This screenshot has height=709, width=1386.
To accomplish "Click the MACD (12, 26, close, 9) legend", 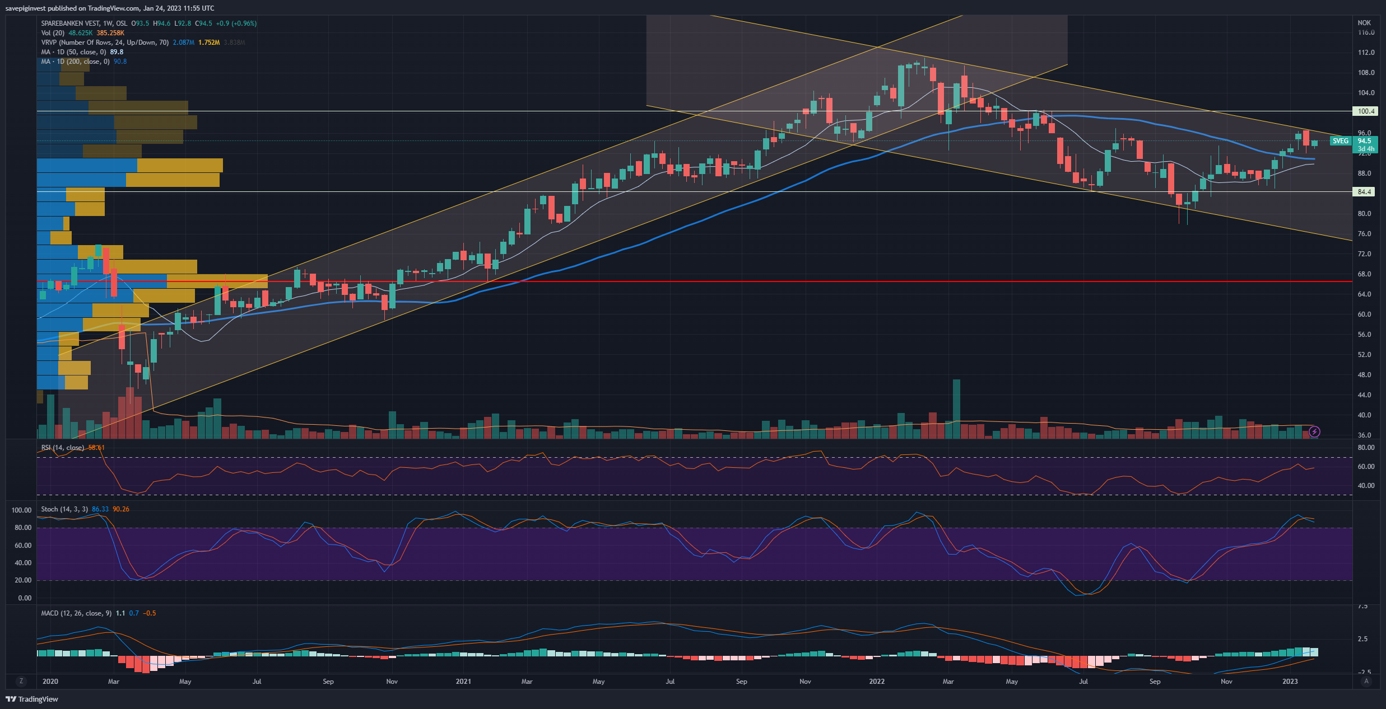I will point(76,613).
